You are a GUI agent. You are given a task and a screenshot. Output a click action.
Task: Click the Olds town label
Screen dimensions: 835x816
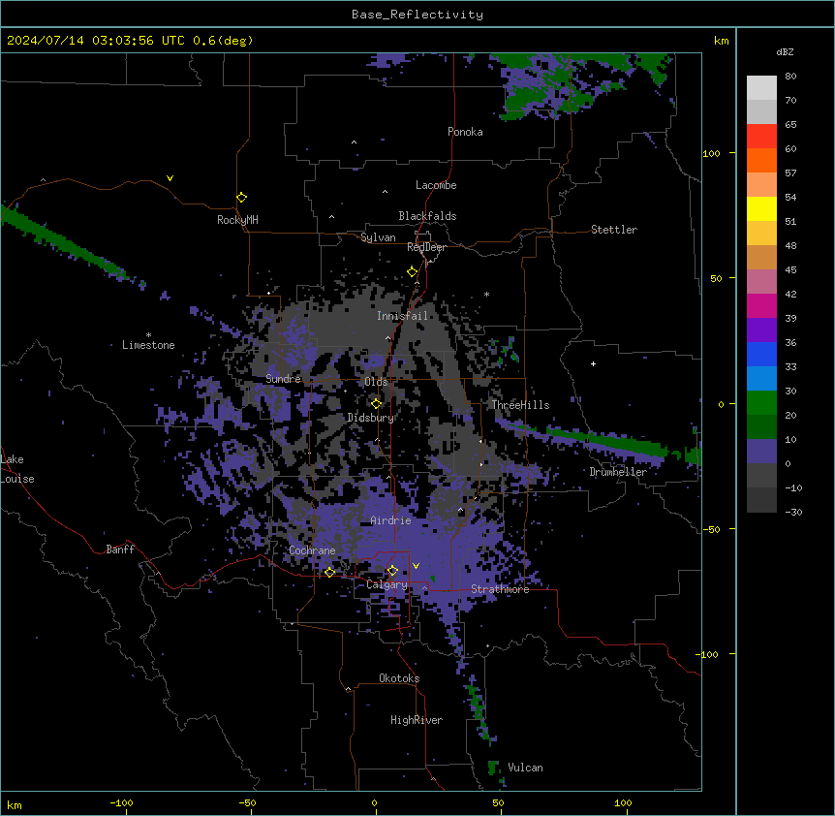pos(376,382)
